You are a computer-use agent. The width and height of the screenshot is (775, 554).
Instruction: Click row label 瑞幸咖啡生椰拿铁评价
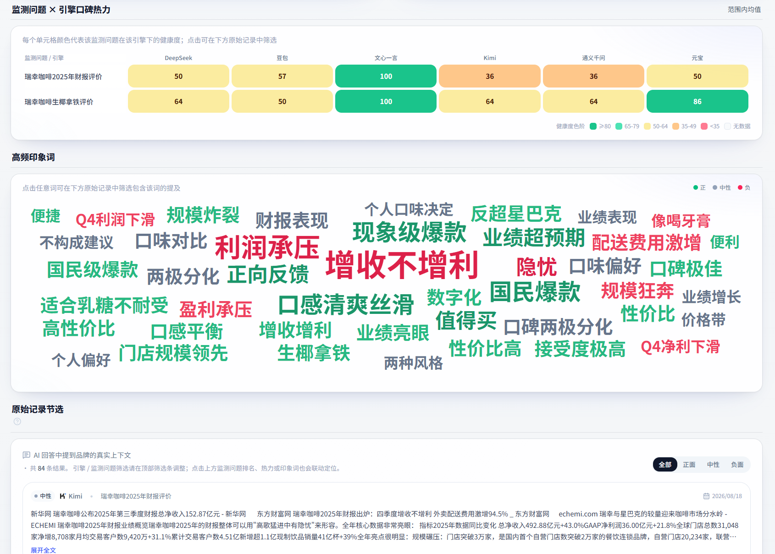pos(59,102)
